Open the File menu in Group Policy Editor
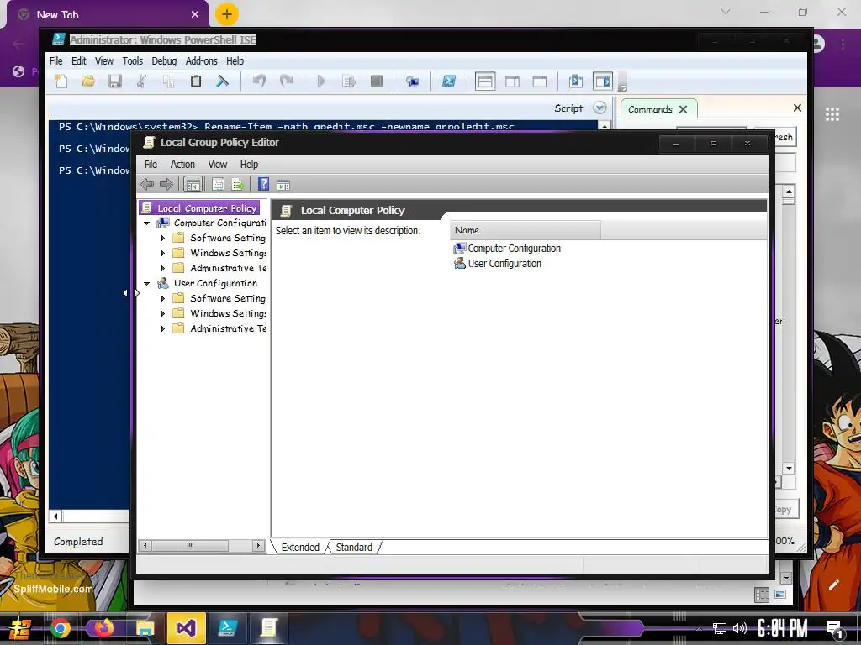This screenshot has width=861, height=645. [151, 164]
